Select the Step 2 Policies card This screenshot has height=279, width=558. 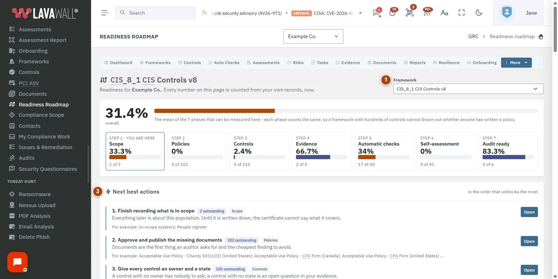(x=197, y=151)
